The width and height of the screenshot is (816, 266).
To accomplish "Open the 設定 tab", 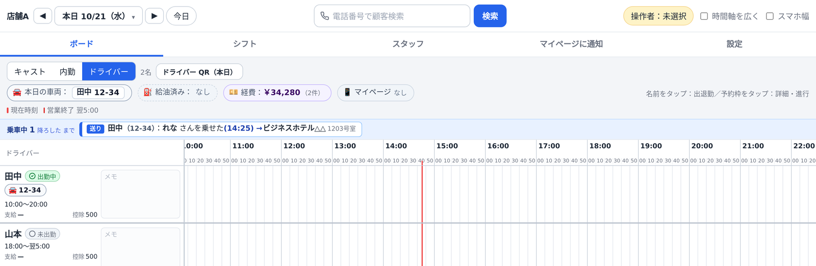I will (x=734, y=44).
